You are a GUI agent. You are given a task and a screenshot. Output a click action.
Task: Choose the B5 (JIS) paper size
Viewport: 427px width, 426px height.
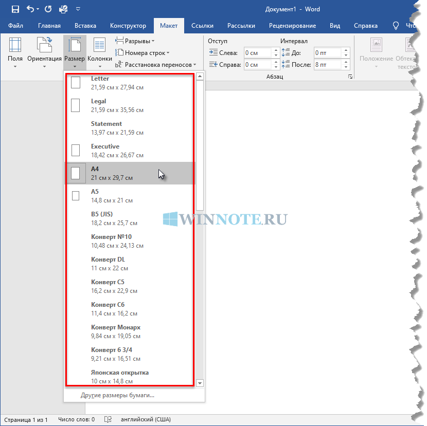tap(130, 218)
